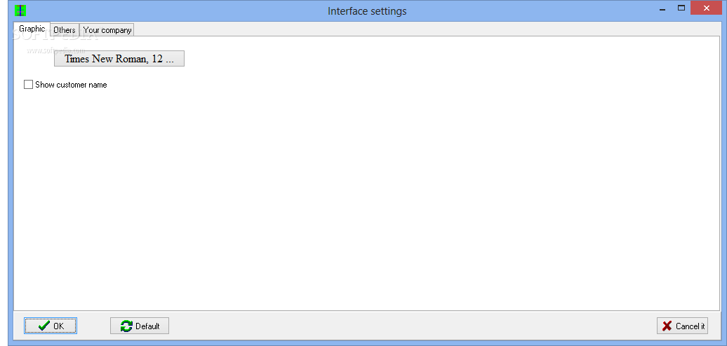The image size is (727, 346).
Task: Restore defaults with the Default button
Action: [140, 326]
